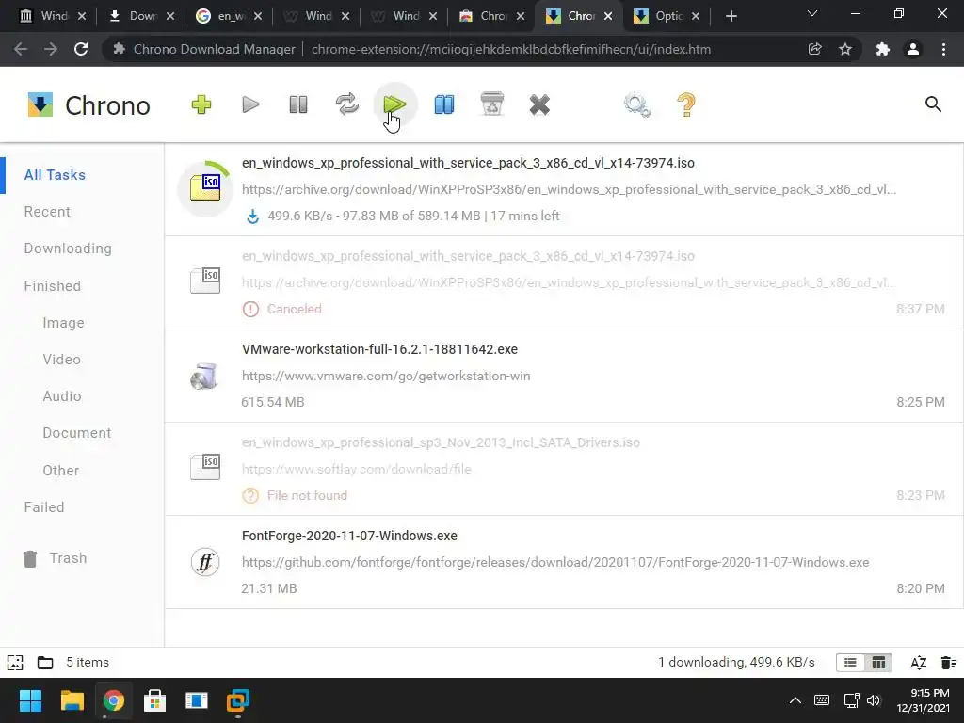This screenshot has width=964, height=723.
Task: Open the Windows Start menu
Action: (30, 700)
